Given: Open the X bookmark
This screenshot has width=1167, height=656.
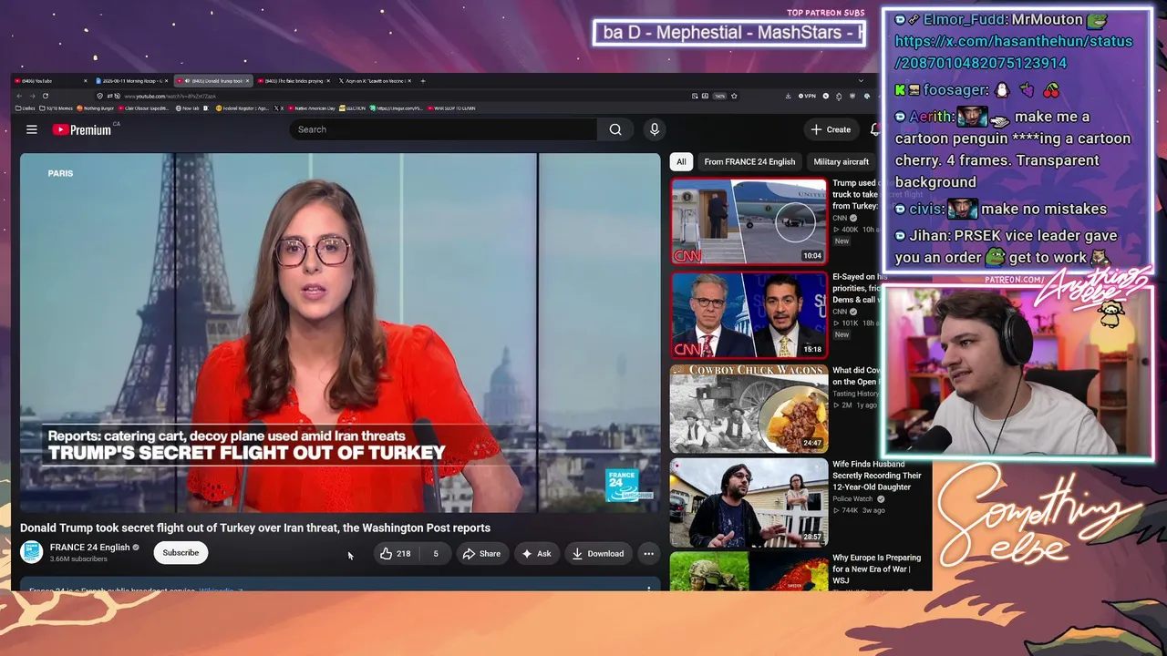Looking at the screenshot, I should [x=279, y=108].
